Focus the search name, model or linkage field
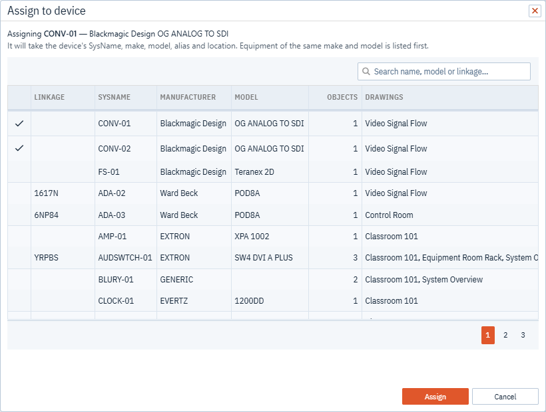 click(444, 72)
